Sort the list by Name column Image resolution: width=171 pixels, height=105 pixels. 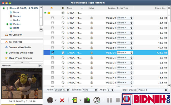(x=75, y=8)
